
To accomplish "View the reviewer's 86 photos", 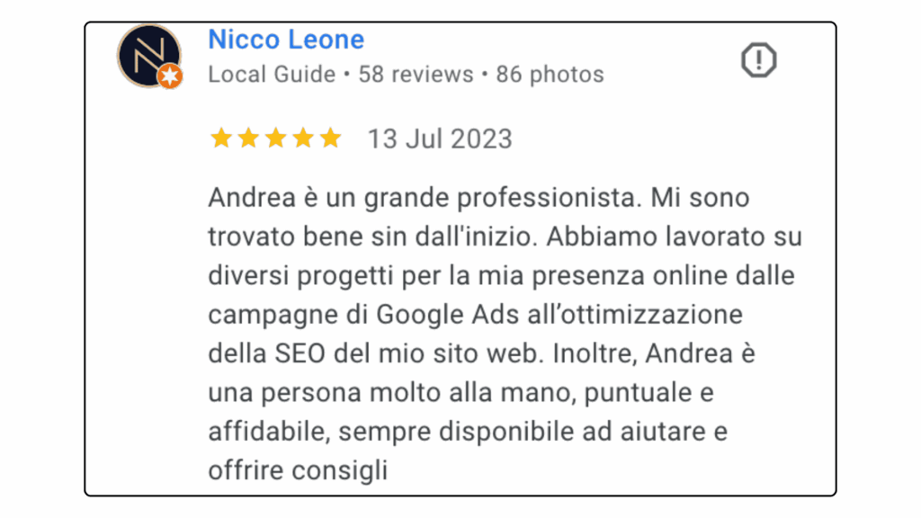I will coord(550,75).
